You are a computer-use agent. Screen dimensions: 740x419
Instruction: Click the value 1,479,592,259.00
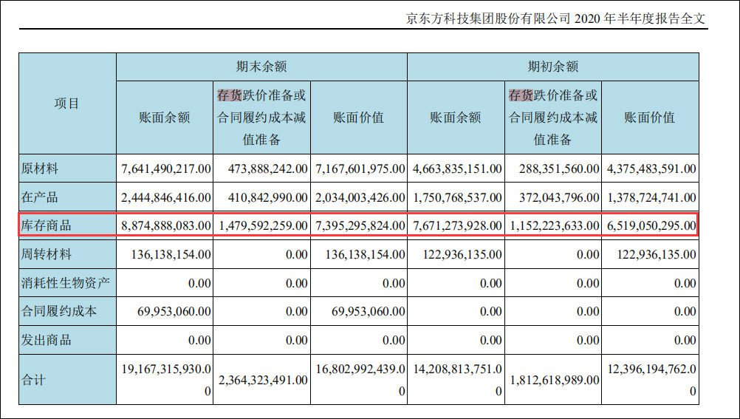(x=264, y=225)
